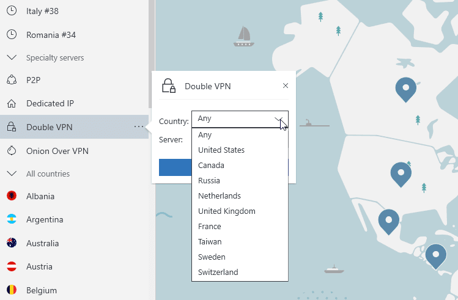Collapse the Specialty servers section
This screenshot has width=458, height=300.
[11, 58]
